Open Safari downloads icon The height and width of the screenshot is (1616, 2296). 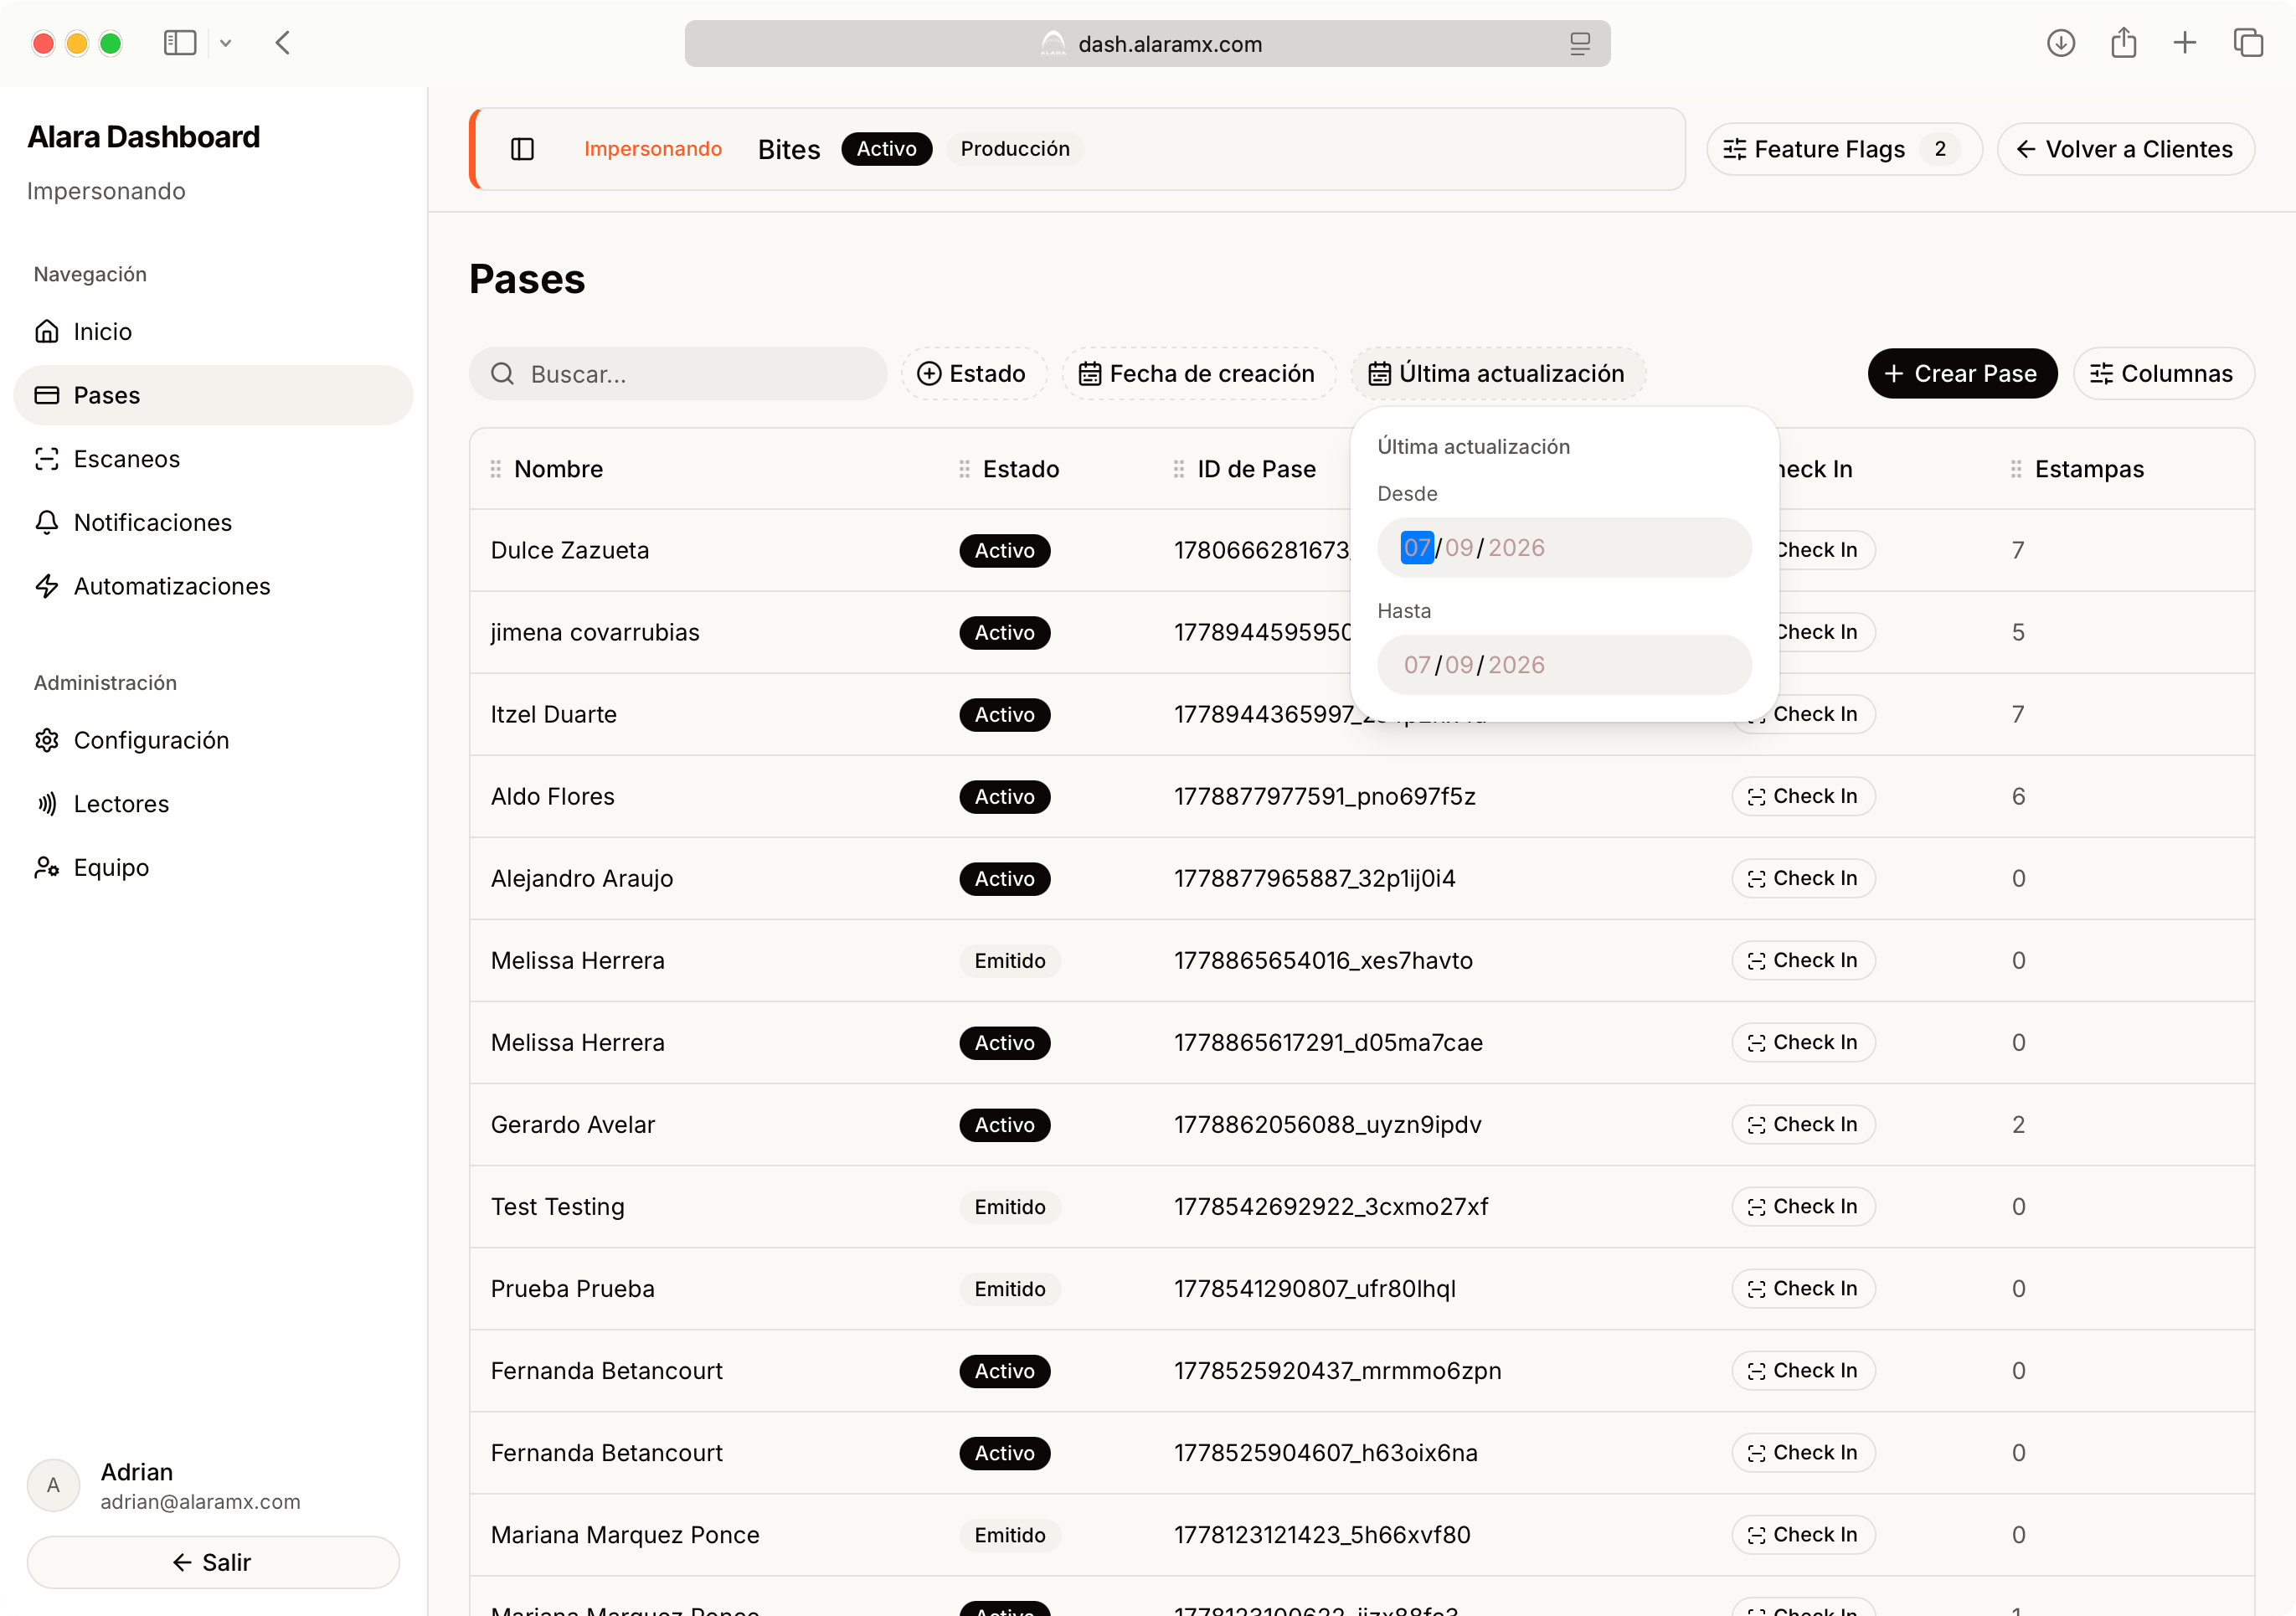2061,43
